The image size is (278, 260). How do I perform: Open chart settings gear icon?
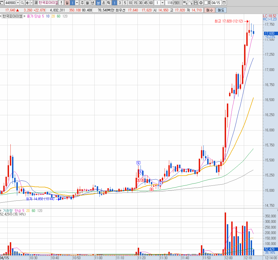[x=201, y=3]
